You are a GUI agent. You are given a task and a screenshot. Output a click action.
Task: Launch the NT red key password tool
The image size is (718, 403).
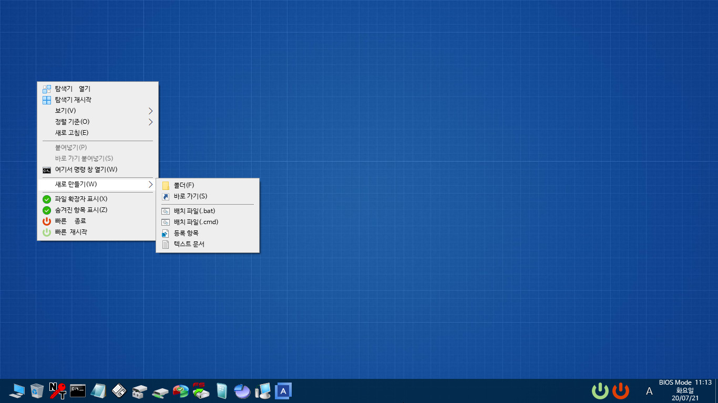[57, 390]
